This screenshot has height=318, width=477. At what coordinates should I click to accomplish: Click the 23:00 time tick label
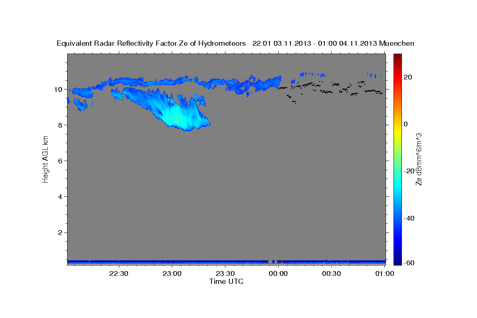172,273
